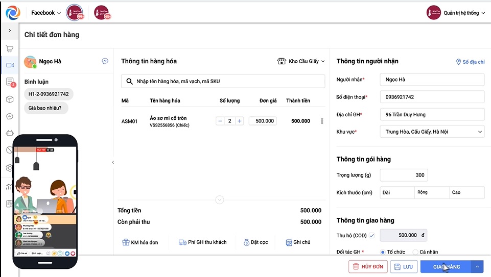This screenshot has width=491, height=277.
Task: Click the phone livestream preview image
Action: [45, 202]
